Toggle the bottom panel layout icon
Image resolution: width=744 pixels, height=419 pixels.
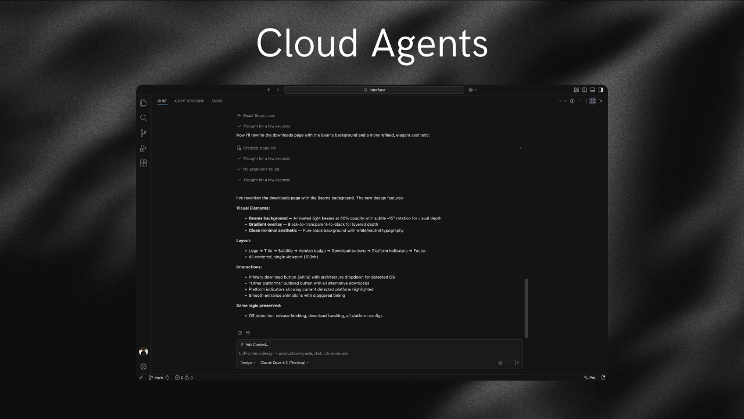592,90
